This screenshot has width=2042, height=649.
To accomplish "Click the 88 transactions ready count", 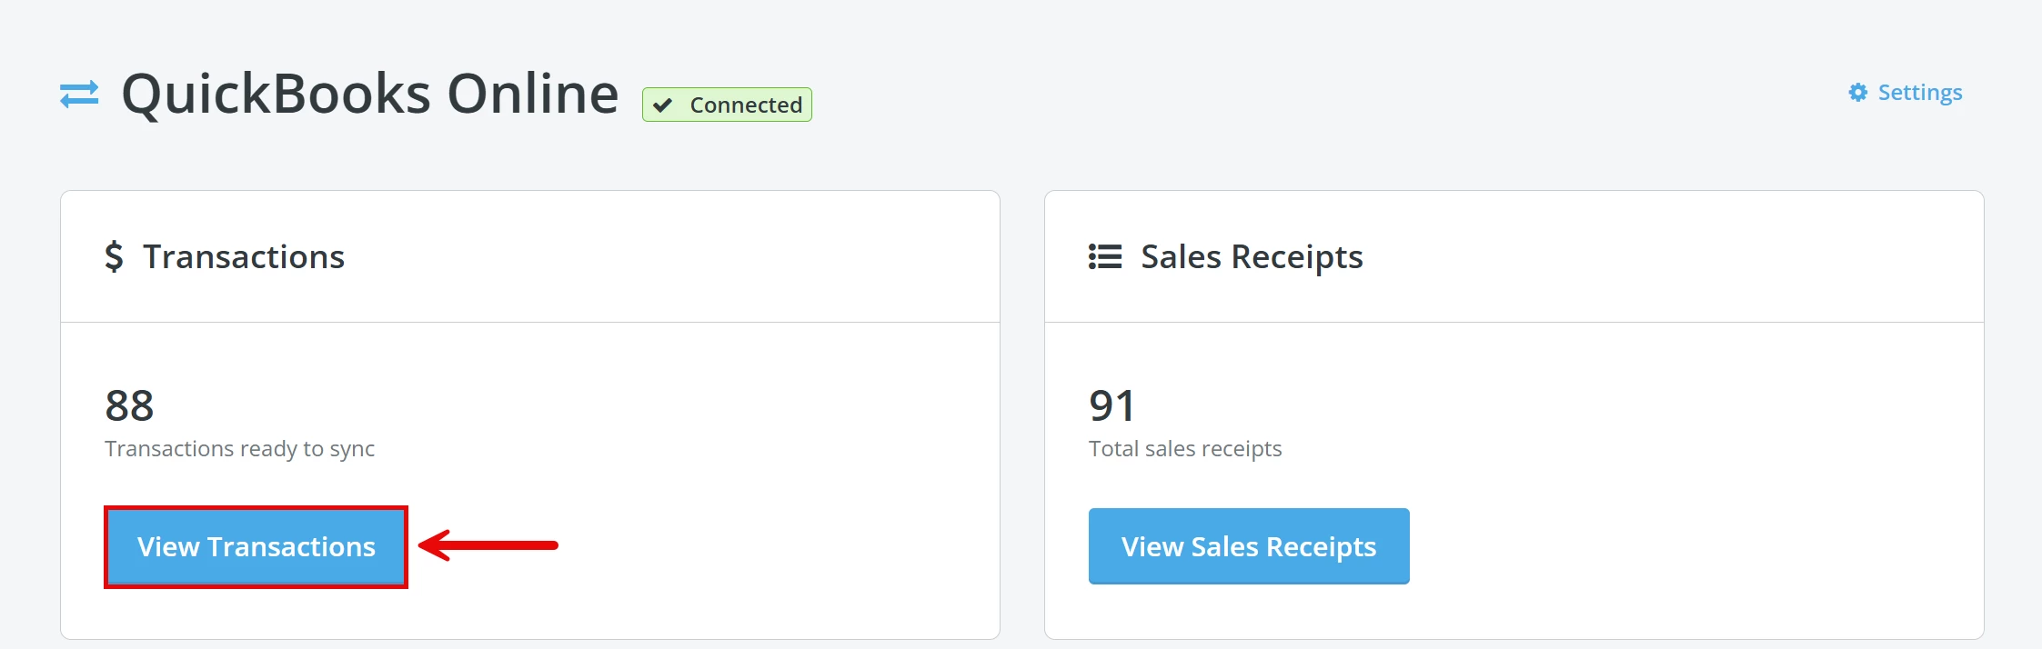I will 128,406.
